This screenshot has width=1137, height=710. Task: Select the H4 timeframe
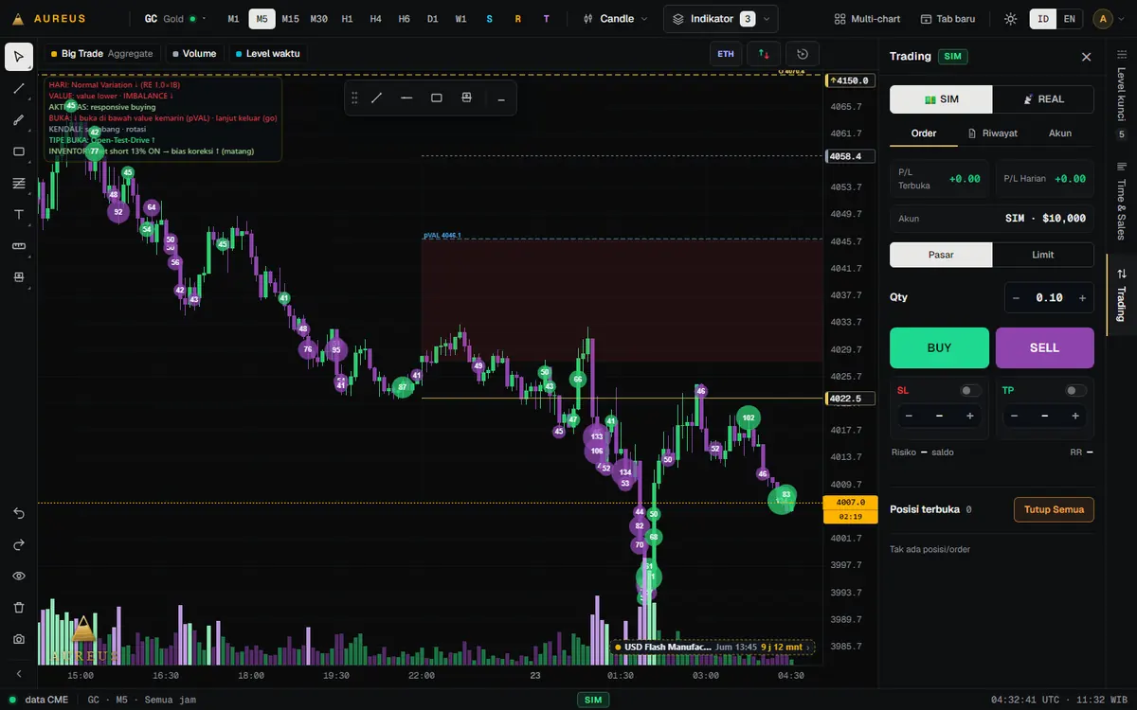pos(376,19)
